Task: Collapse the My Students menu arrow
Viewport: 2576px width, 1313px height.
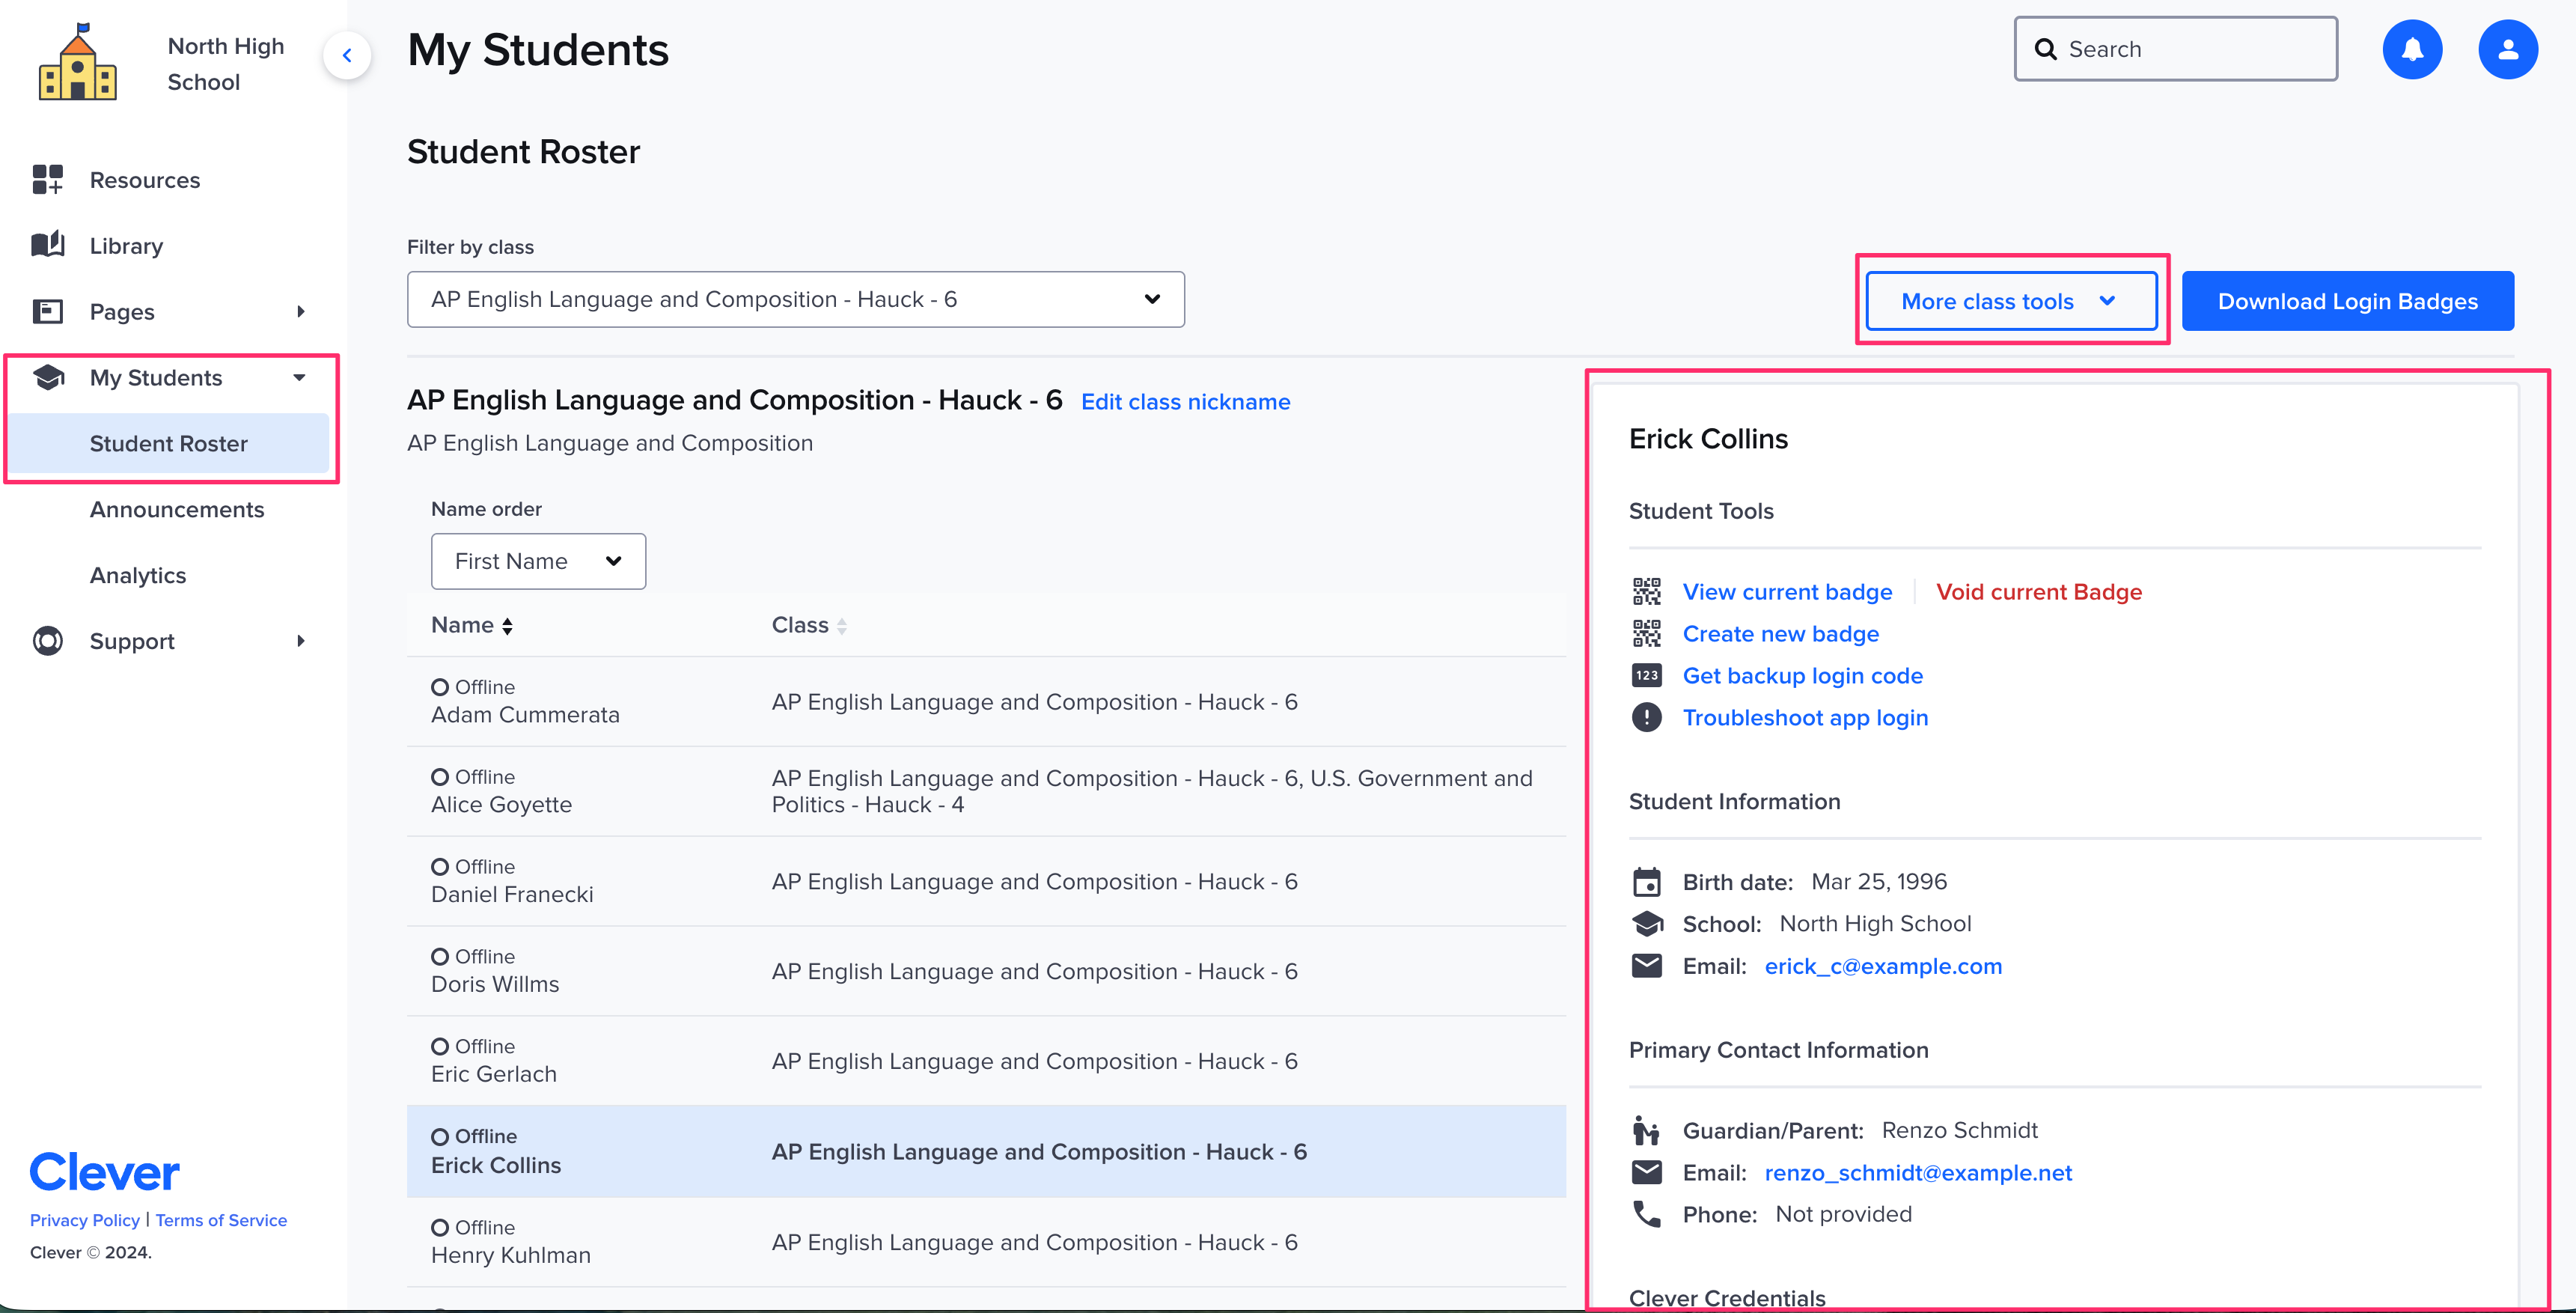Action: pos(299,377)
